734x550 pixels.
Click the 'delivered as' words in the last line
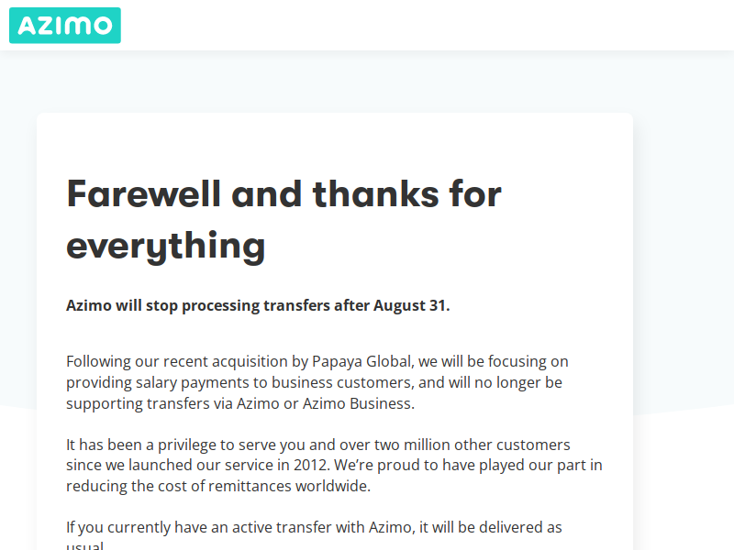tap(520, 528)
